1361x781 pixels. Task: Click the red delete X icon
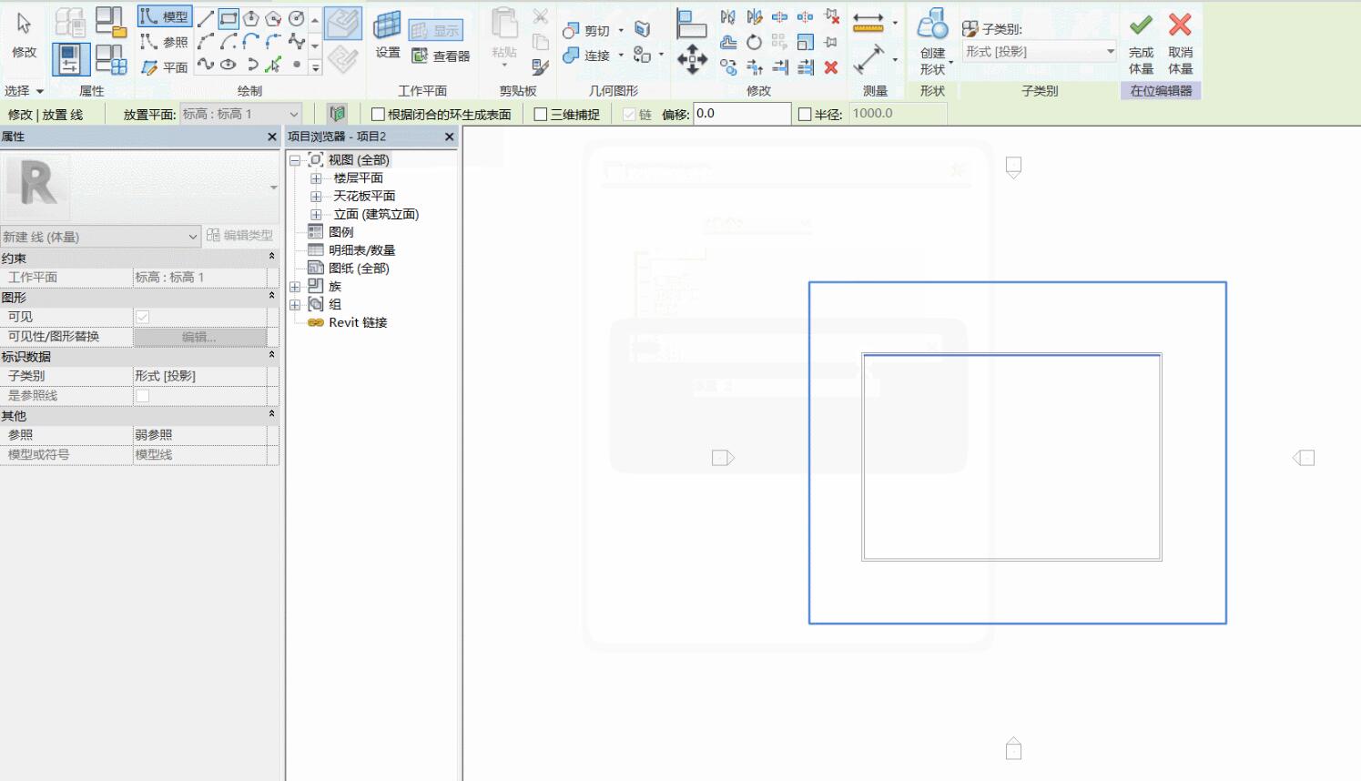(x=830, y=67)
